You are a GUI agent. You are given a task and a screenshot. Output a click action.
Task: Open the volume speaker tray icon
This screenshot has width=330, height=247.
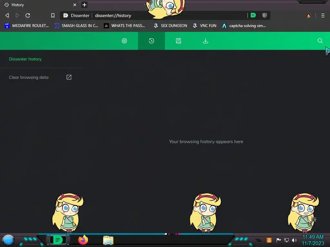pos(294,240)
